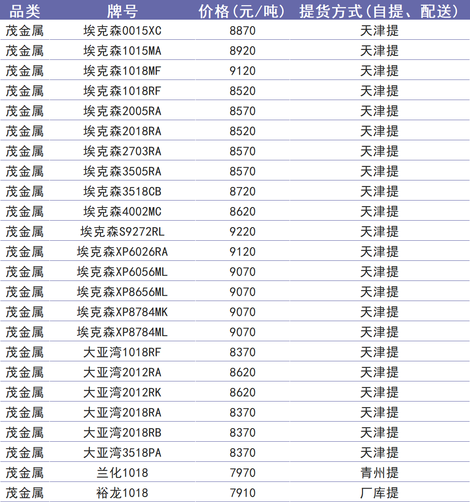470x502 pixels.
Task: Select the 牌号 column header
Action: 122,11
